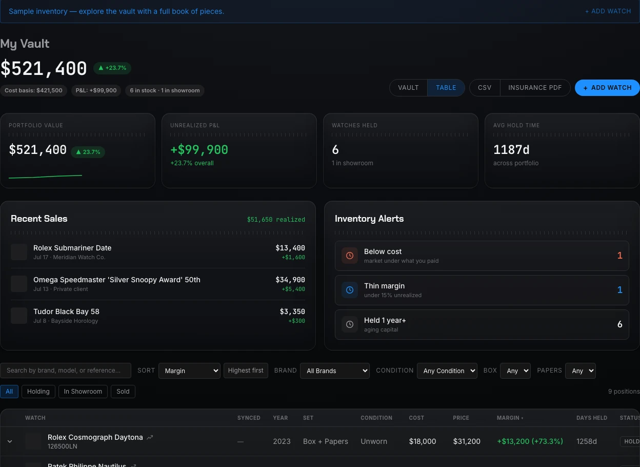Click the Tudor Black Bay 58 sale thumbnail
This screenshot has width=640, height=467.
19,316
